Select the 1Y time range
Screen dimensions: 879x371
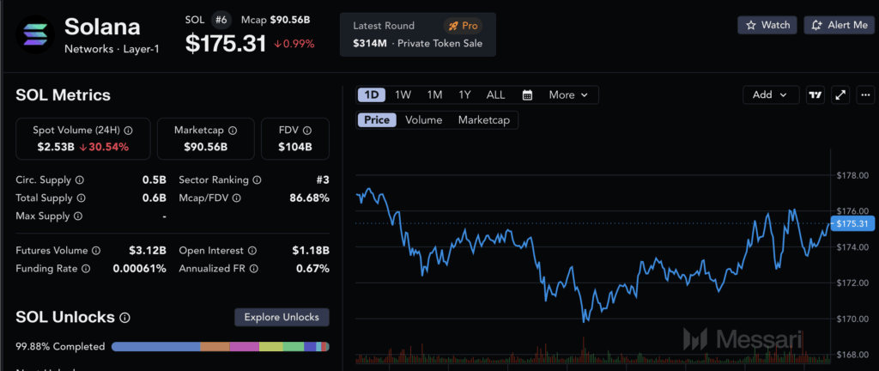[x=464, y=94]
